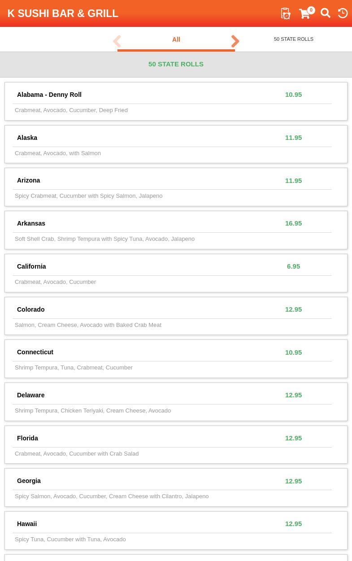This screenshot has width=352, height=561.
Task: Switch to the 50 STATE ROLLS tab
Action: (x=294, y=39)
